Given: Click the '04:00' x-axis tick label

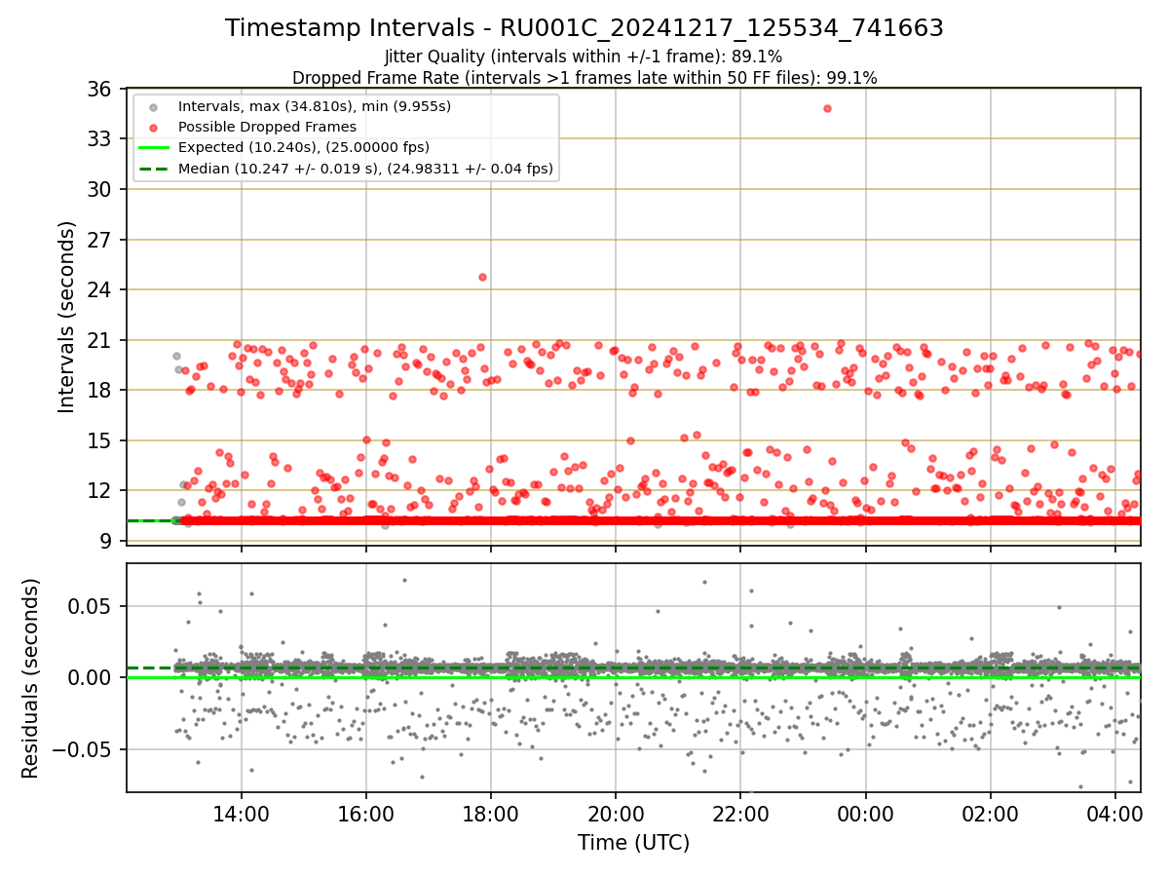Looking at the screenshot, I should point(1115,814).
